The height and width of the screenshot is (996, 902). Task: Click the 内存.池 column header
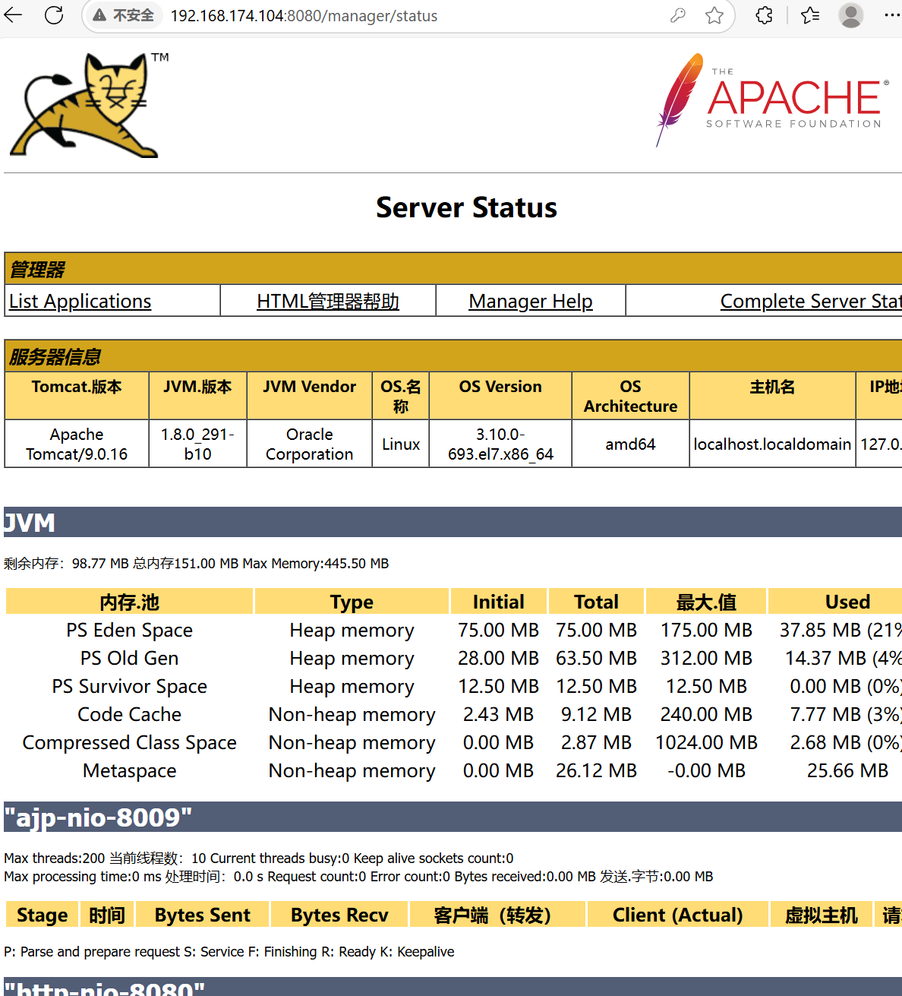click(129, 602)
